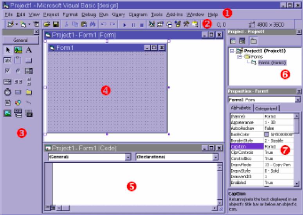This screenshot has width=303, height=215.
Task: Collapse the Forms folder node
Action: click(240, 57)
